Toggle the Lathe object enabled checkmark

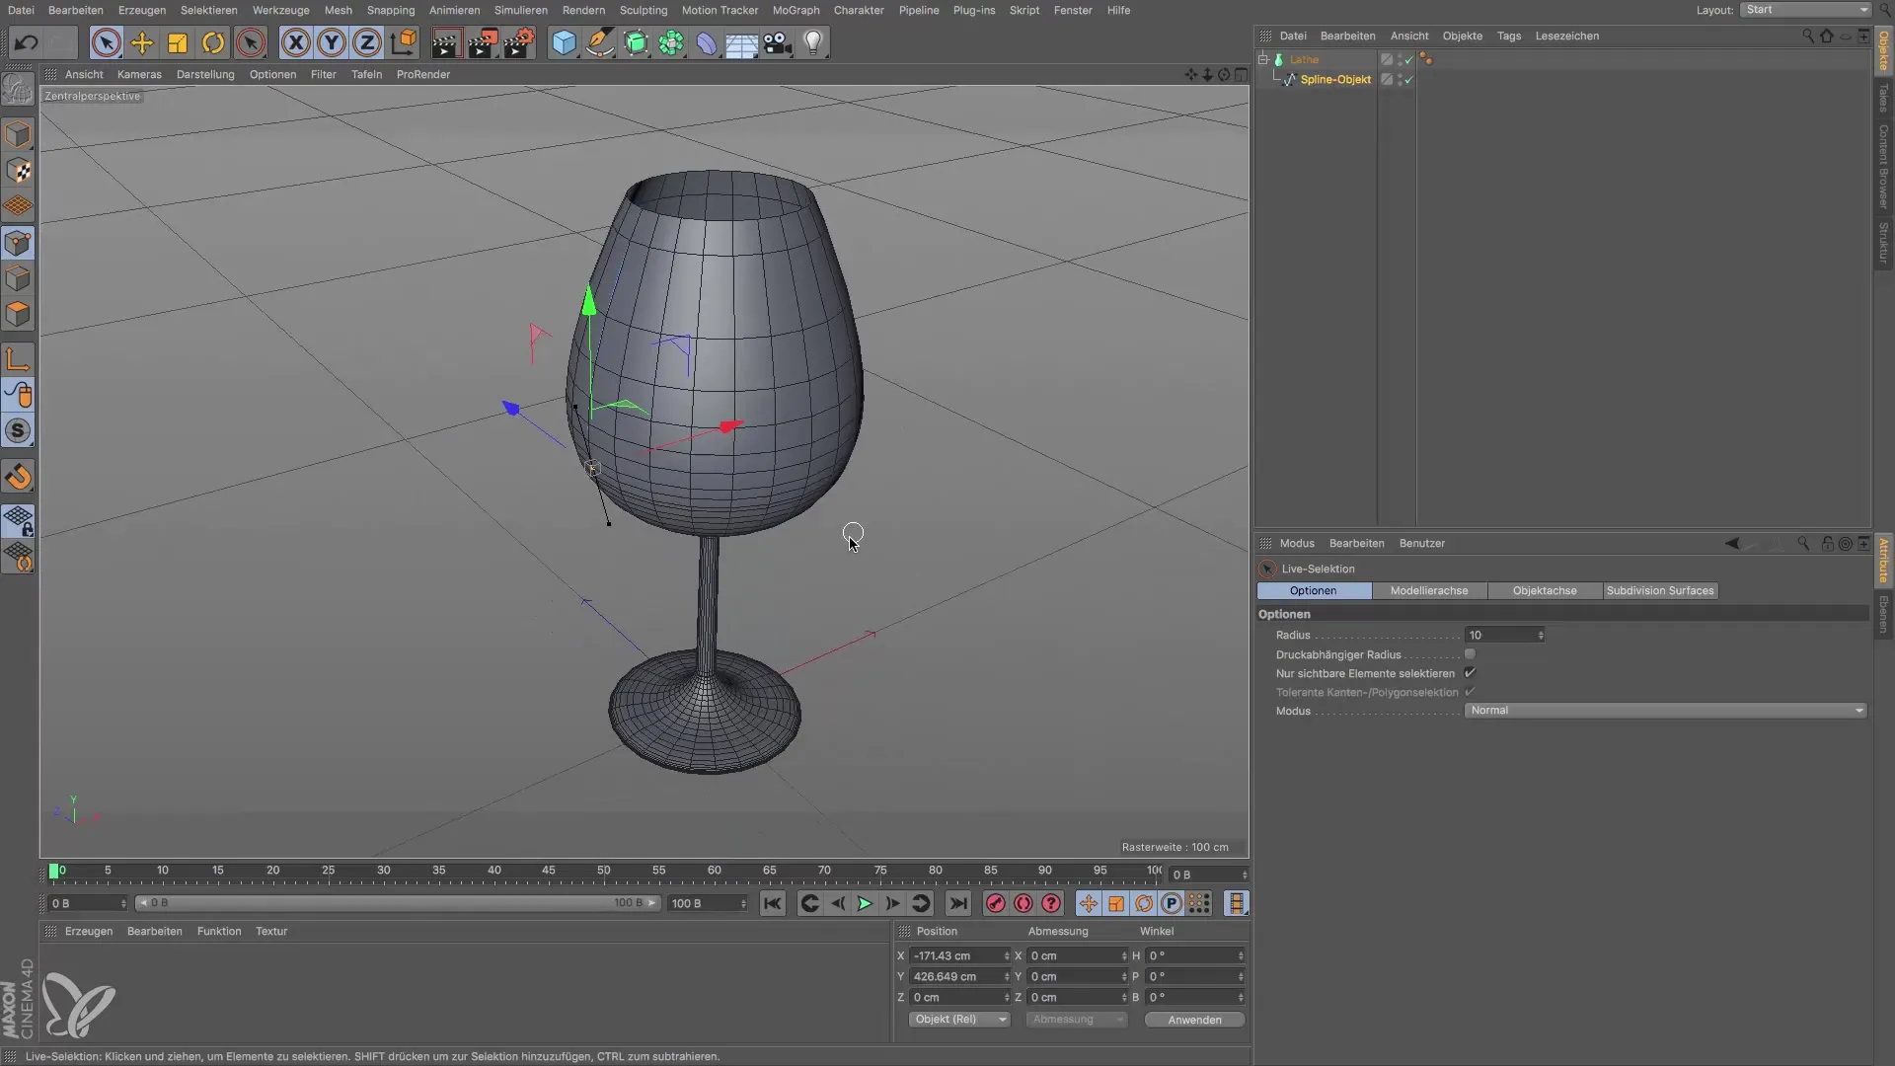[x=1409, y=60]
